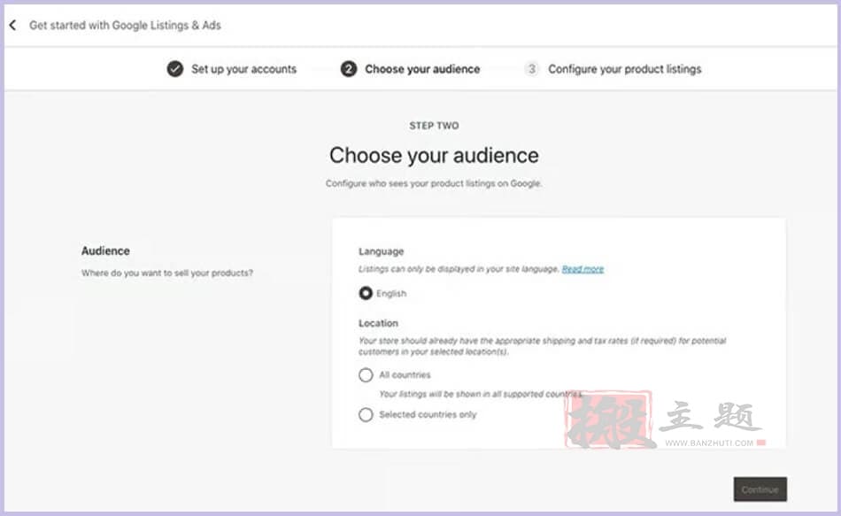841x516 pixels.
Task: Click the shipping and tax rates note
Action: 543,346
